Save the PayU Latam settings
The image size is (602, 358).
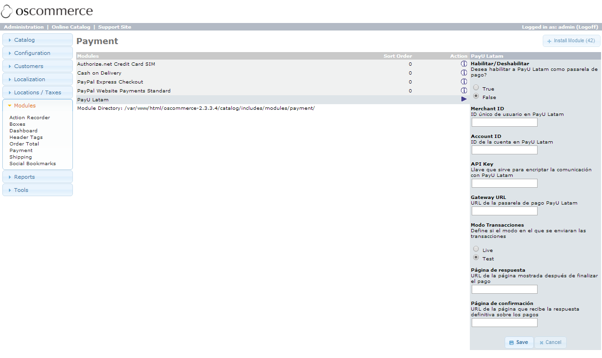point(519,343)
